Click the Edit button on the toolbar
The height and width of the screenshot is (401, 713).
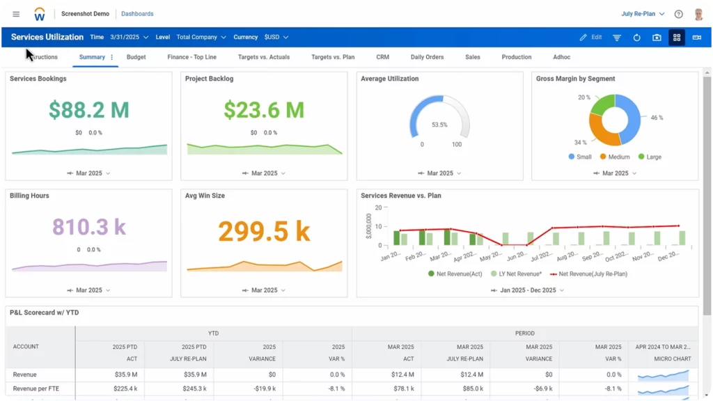(x=590, y=37)
